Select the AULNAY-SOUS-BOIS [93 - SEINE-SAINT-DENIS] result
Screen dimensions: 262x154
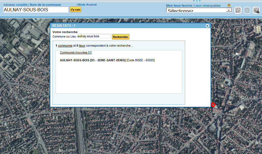point(93,60)
